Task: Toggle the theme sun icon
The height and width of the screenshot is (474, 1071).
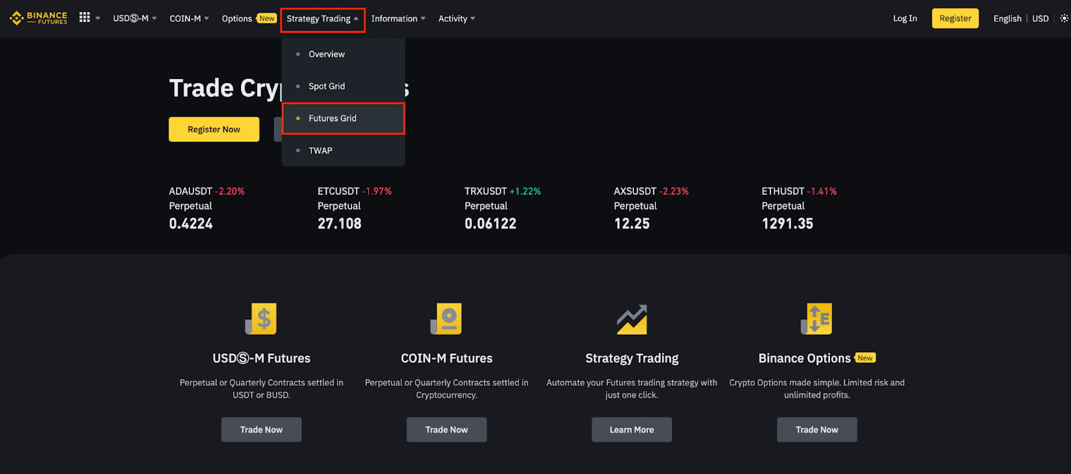Action: coord(1064,18)
